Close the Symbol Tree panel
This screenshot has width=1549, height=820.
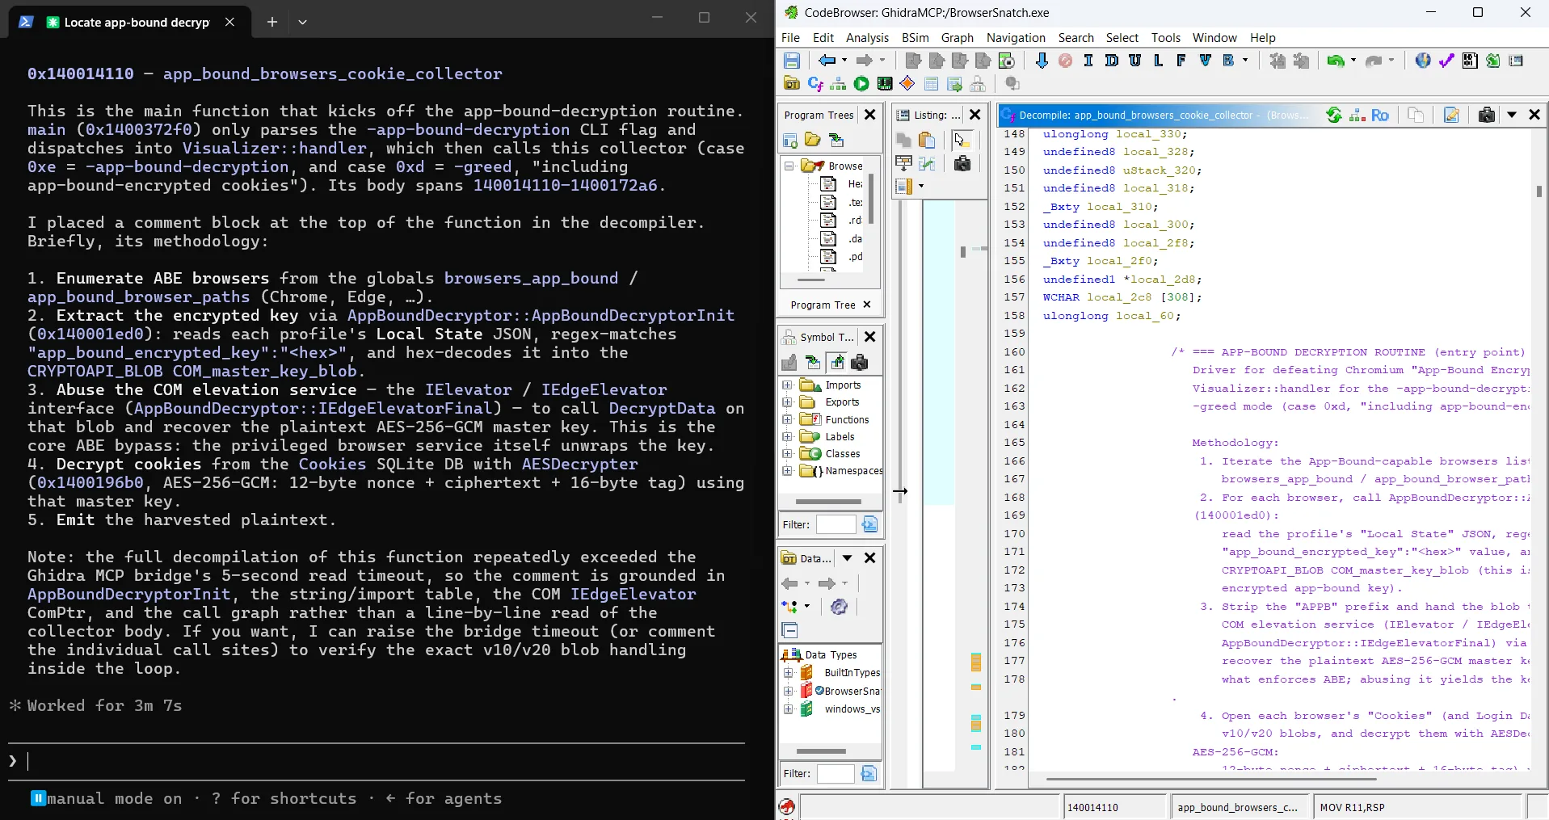coord(869,337)
